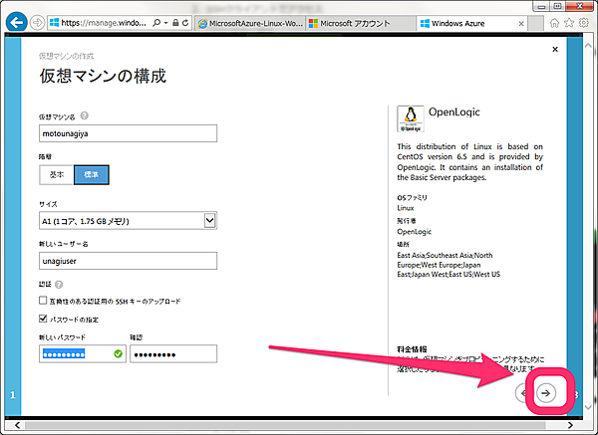Screen dimensions: 598x435
Task: Click the OpenLogic heading text
Action: pos(454,112)
